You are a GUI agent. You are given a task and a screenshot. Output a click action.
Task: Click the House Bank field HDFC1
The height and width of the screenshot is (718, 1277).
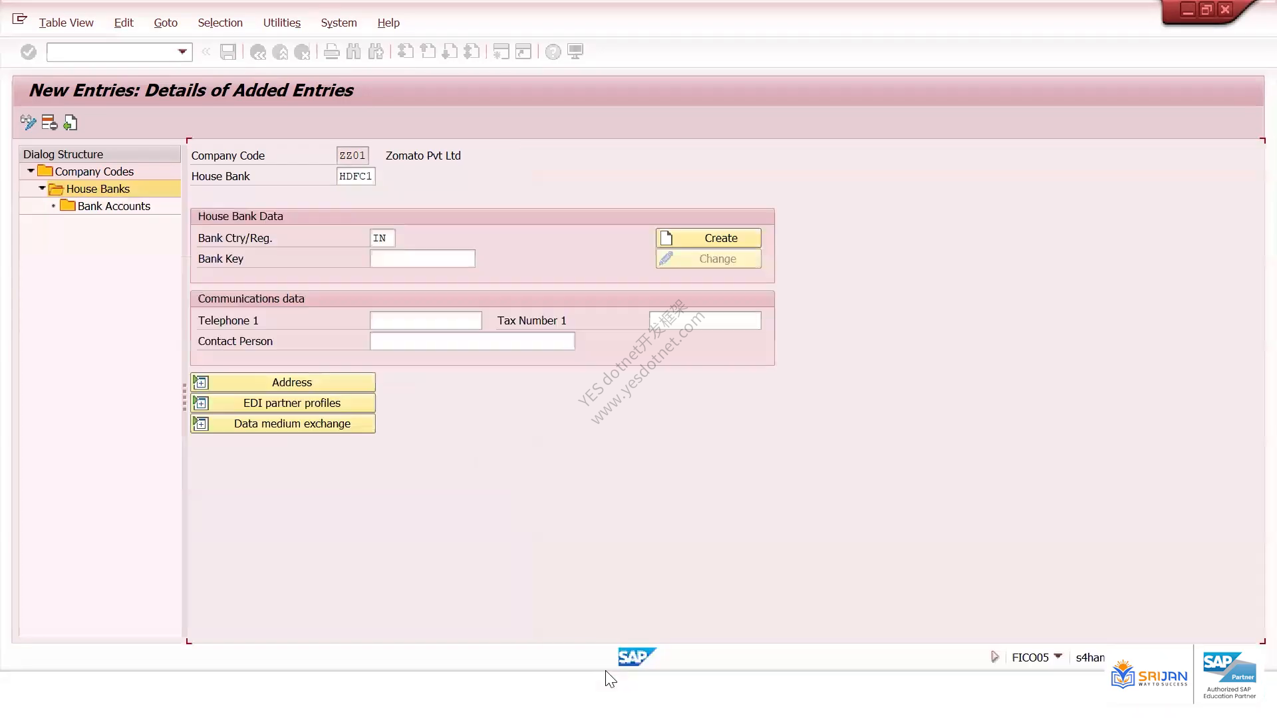coord(356,176)
